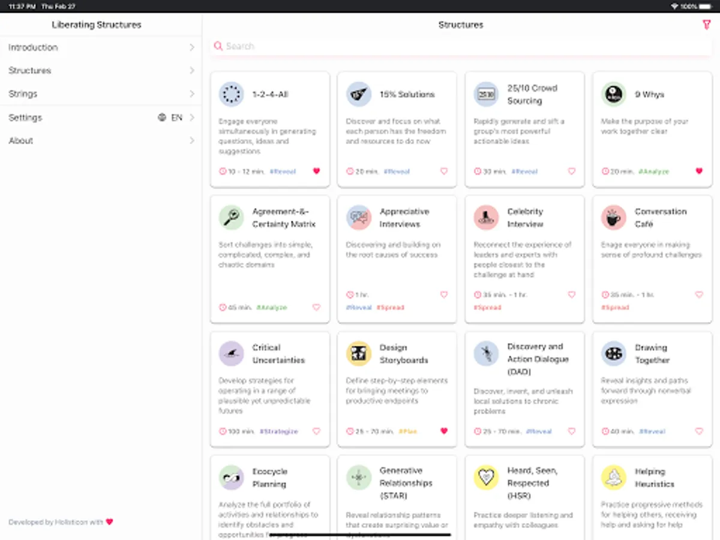
Task: Click the 9 Whys icon
Action: pyautogui.click(x=614, y=94)
